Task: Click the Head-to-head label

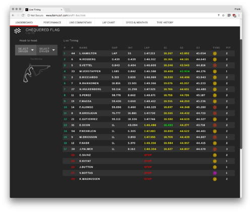Action: pyautogui.click(x=28, y=41)
